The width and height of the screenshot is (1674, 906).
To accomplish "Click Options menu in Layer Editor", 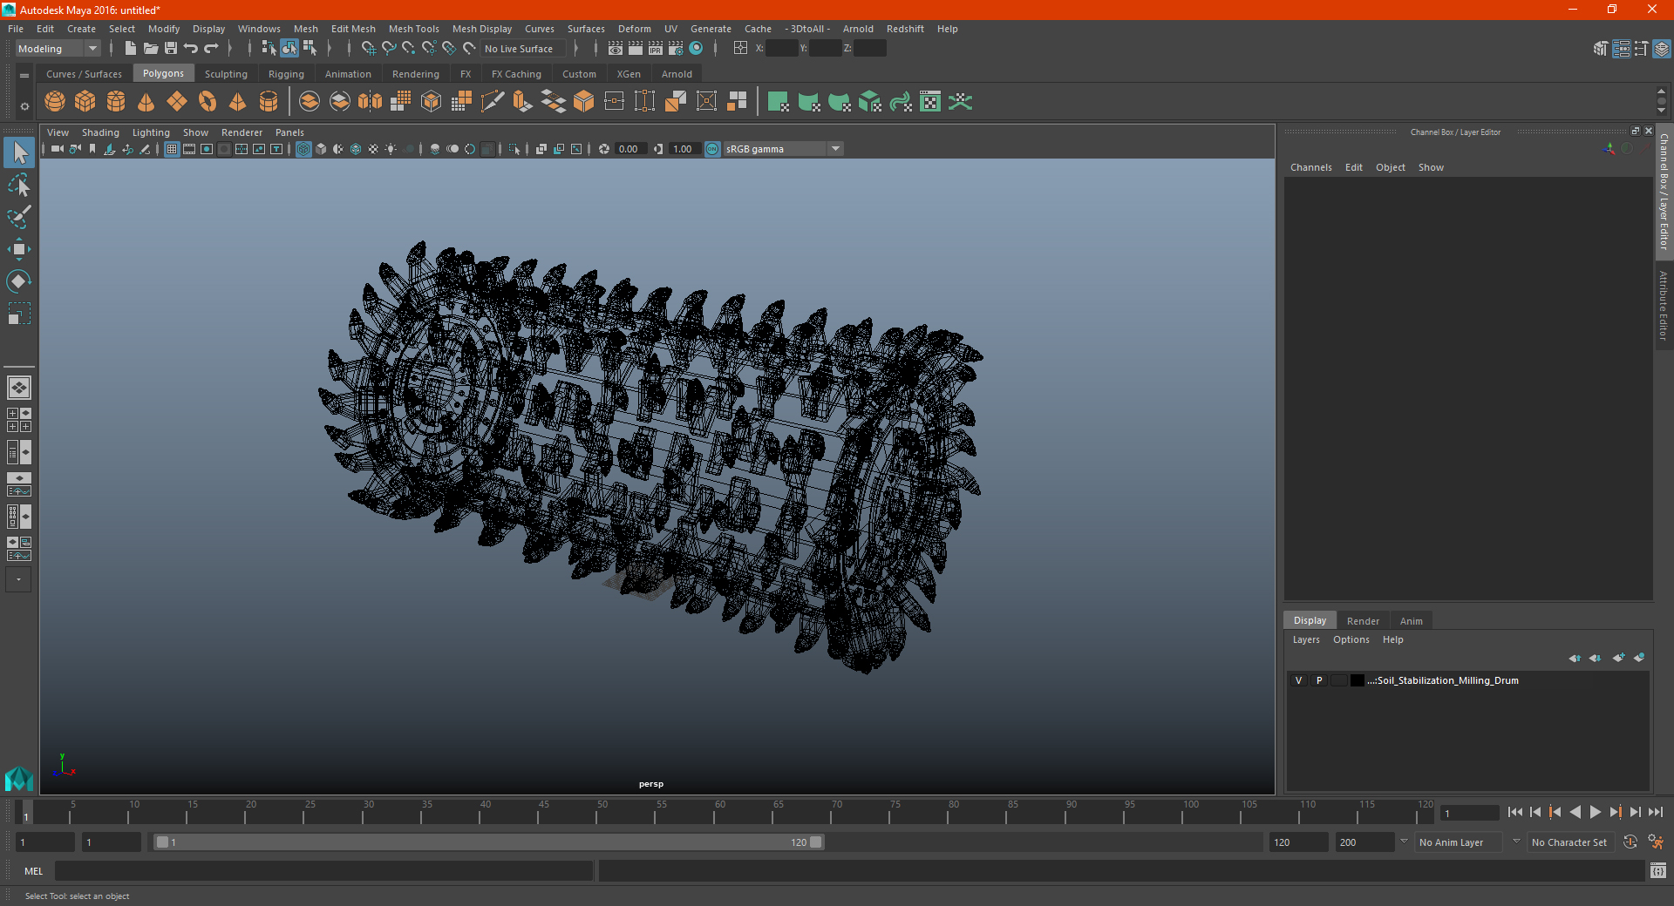I will [x=1351, y=639].
